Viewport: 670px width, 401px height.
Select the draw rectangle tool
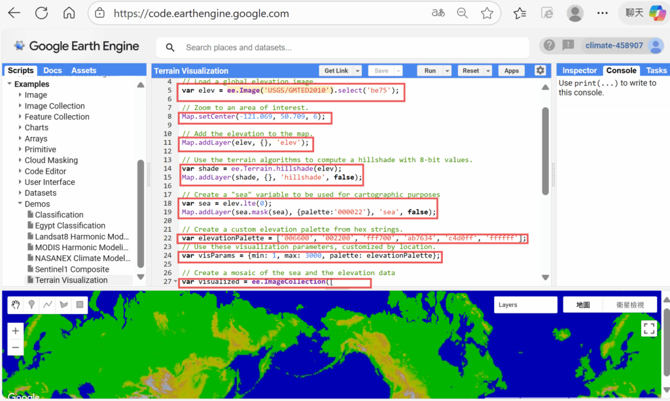tap(79, 304)
